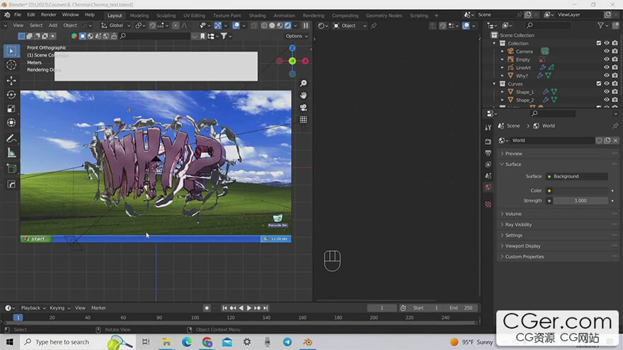Screen dimensions: 623x350
Task: Uncheck the Collection exclude checkbox
Action: [x=599, y=43]
